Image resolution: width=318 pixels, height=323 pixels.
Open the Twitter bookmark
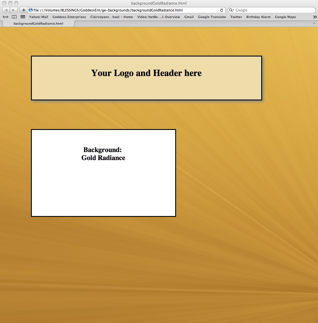click(236, 17)
